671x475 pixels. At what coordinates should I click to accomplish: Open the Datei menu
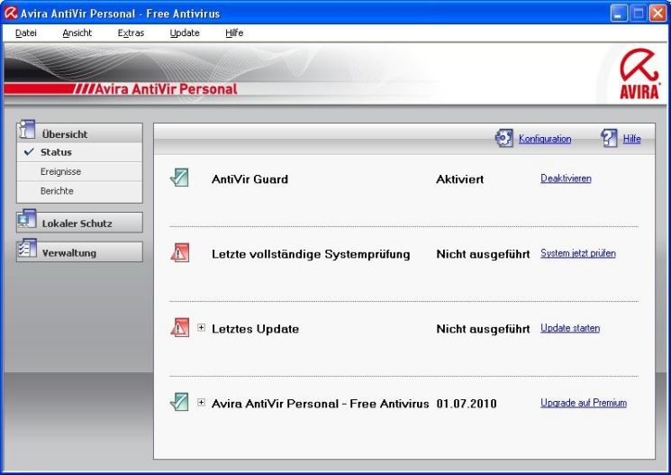(26, 33)
